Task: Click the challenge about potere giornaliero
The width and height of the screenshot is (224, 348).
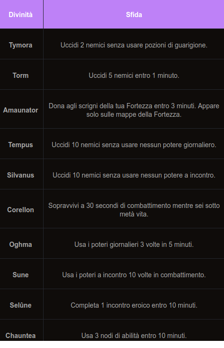Action: point(134,145)
